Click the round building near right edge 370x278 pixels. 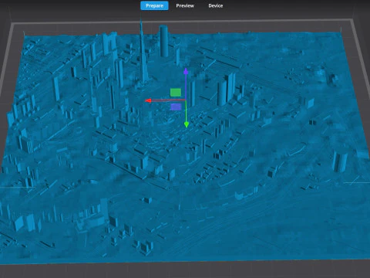click(340, 161)
